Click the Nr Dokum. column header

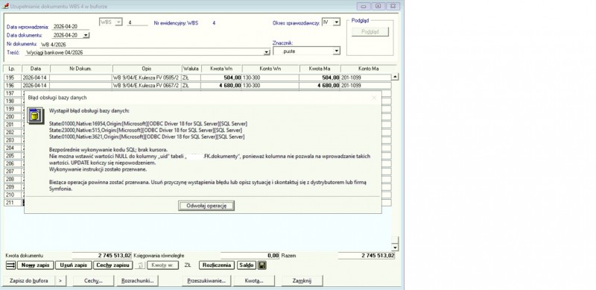[x=81, y=69]
